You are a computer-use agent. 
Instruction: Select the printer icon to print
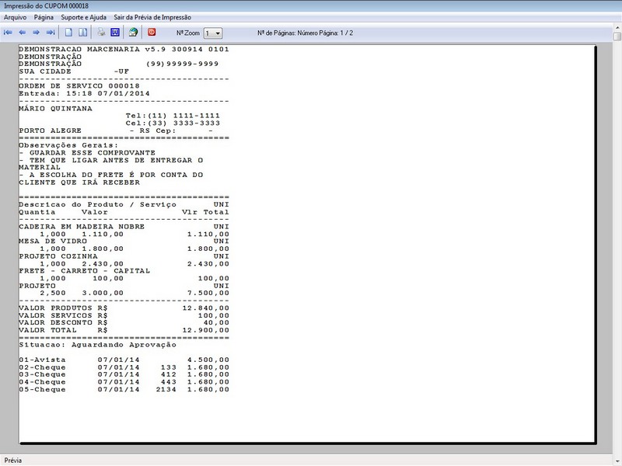tap(100, 32)
